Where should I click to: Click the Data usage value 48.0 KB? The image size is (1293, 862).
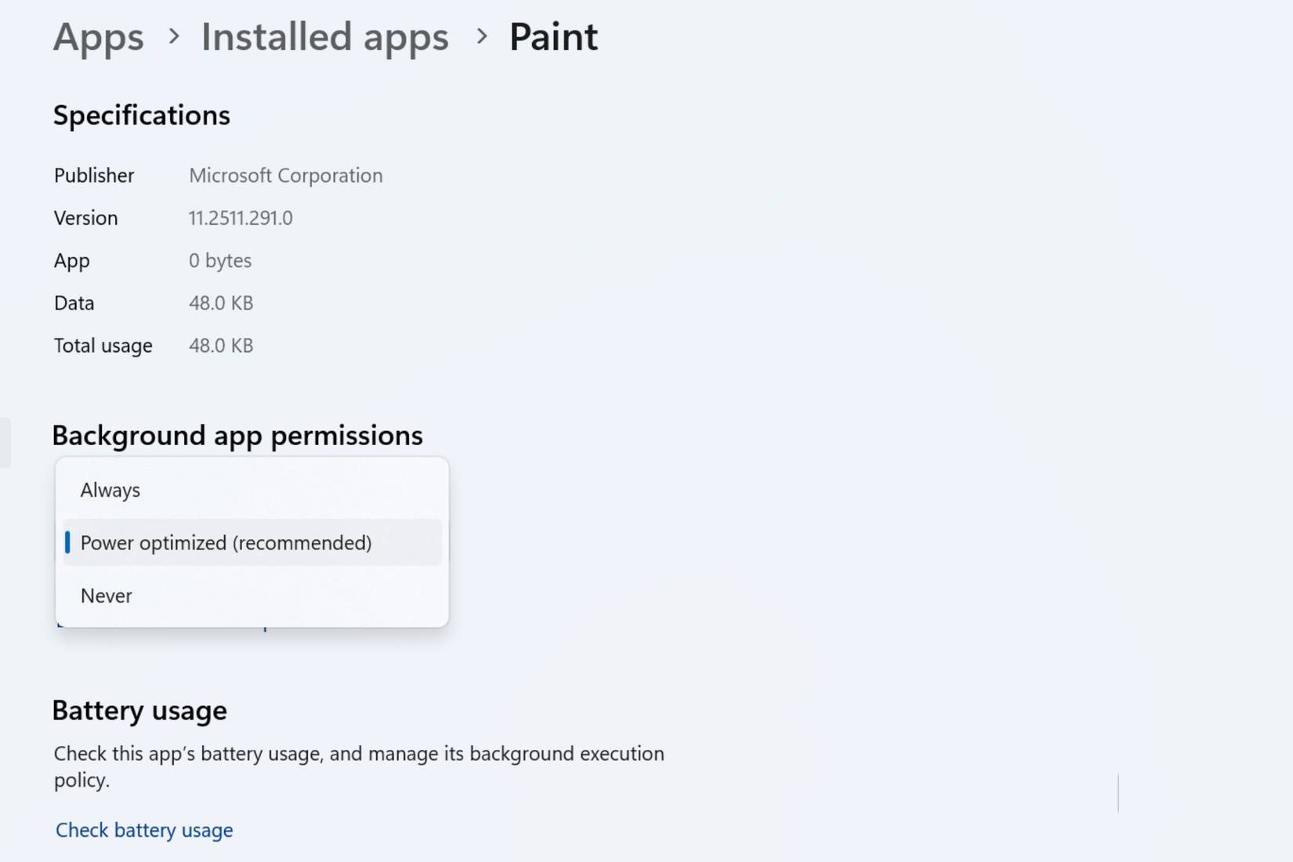pos(222,302)
